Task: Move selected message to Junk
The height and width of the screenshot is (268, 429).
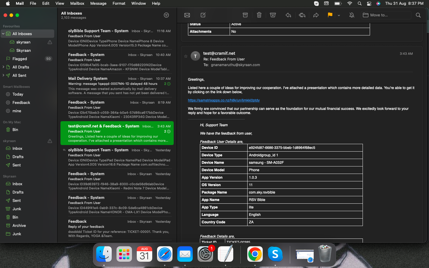Action: coord(273,15)
